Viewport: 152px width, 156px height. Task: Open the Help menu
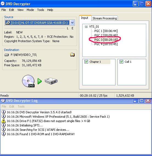pos(50,10)
